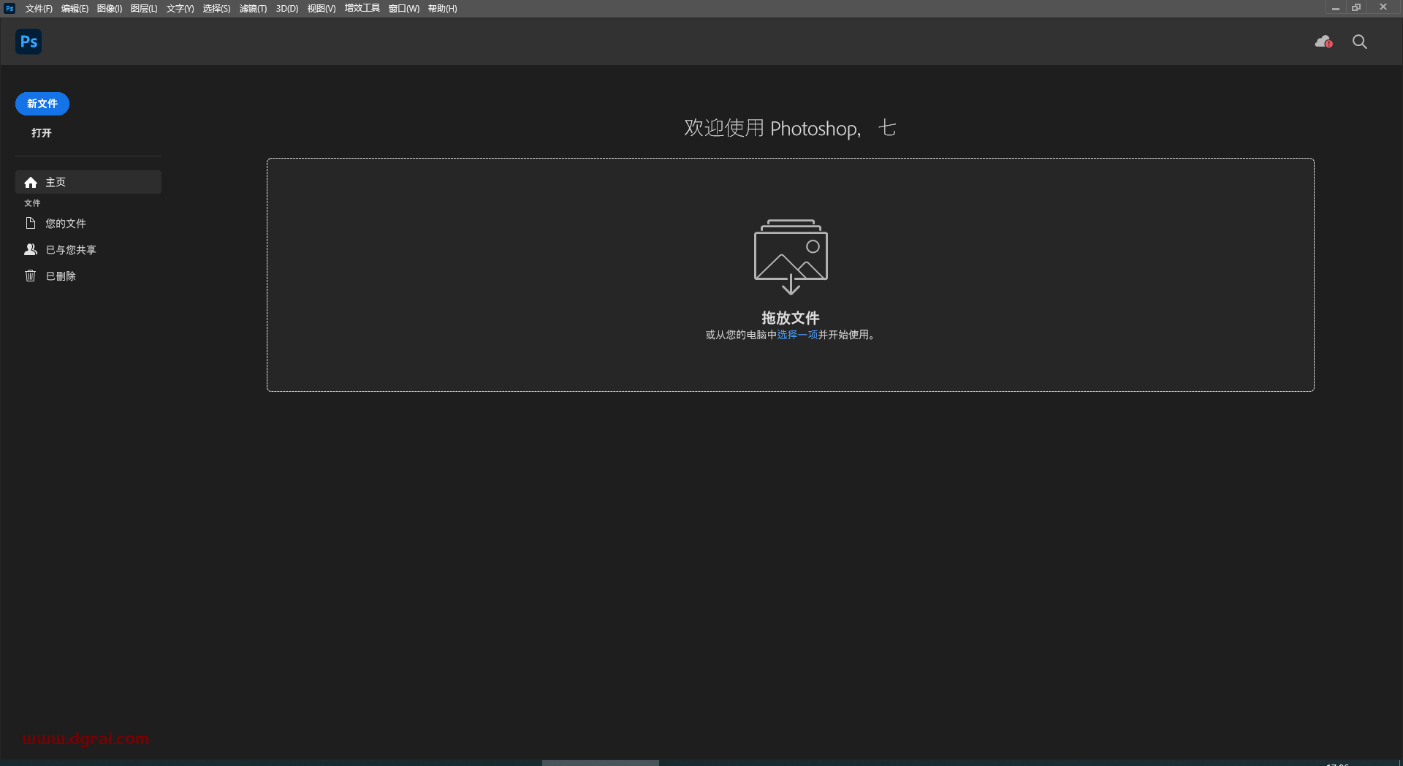1403x766 pixels.
Task: Follow the 选择一项 link in drop area
Action: tap(797, 335)
